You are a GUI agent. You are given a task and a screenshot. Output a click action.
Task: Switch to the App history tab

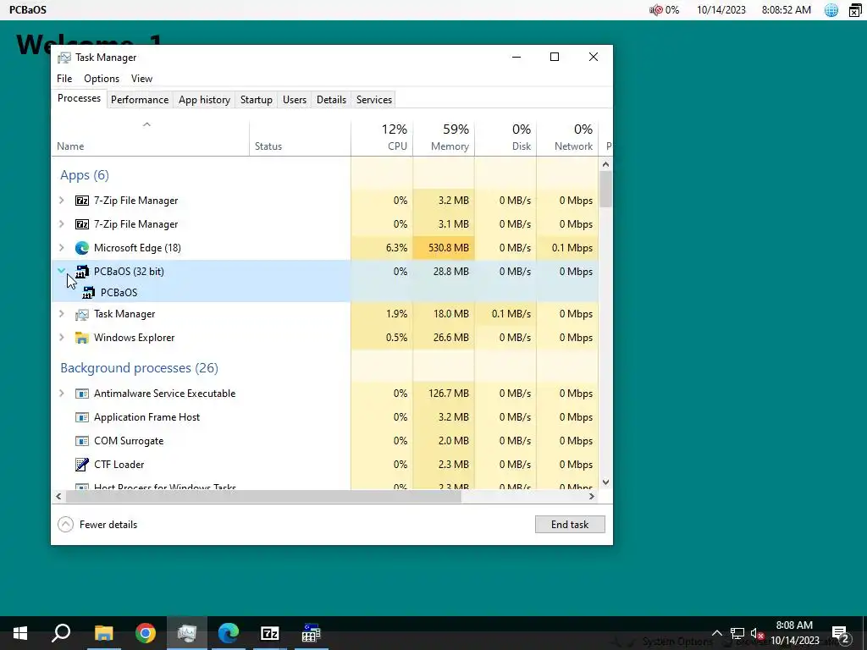coord(204,100)
